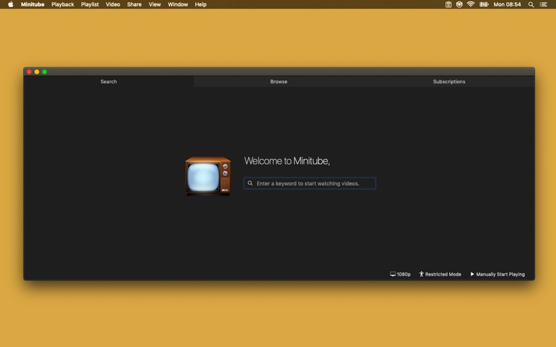Select the Search tab
556x347 pixels.
click(x=108, y=82)
